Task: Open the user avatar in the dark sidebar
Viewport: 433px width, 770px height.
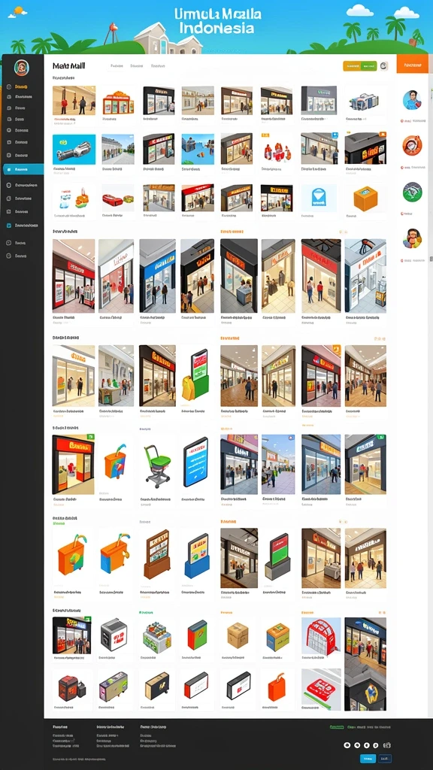Action: (21, 67)
